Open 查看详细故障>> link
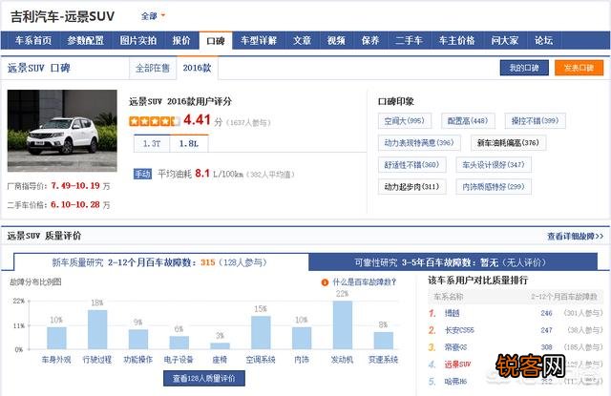 576,236
